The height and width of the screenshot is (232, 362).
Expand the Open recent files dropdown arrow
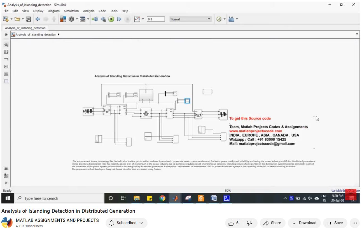pyautogui.click(x=23, y=19)
